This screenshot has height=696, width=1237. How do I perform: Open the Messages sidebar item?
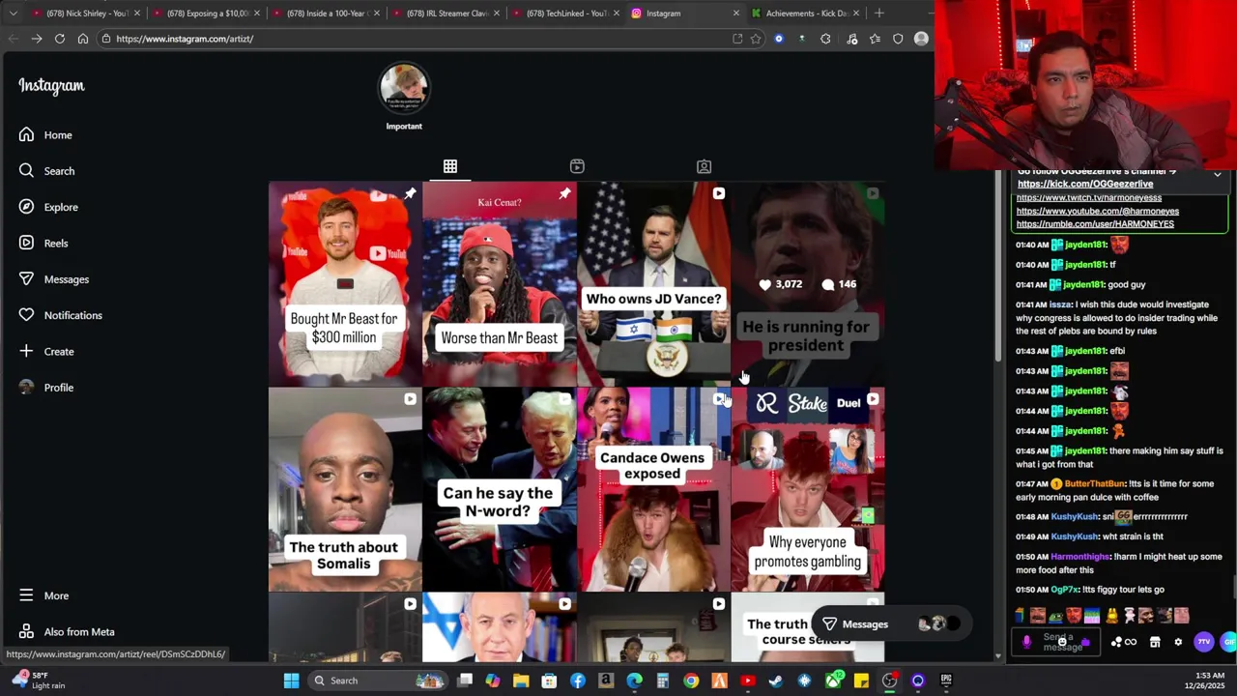pos(53,279)
